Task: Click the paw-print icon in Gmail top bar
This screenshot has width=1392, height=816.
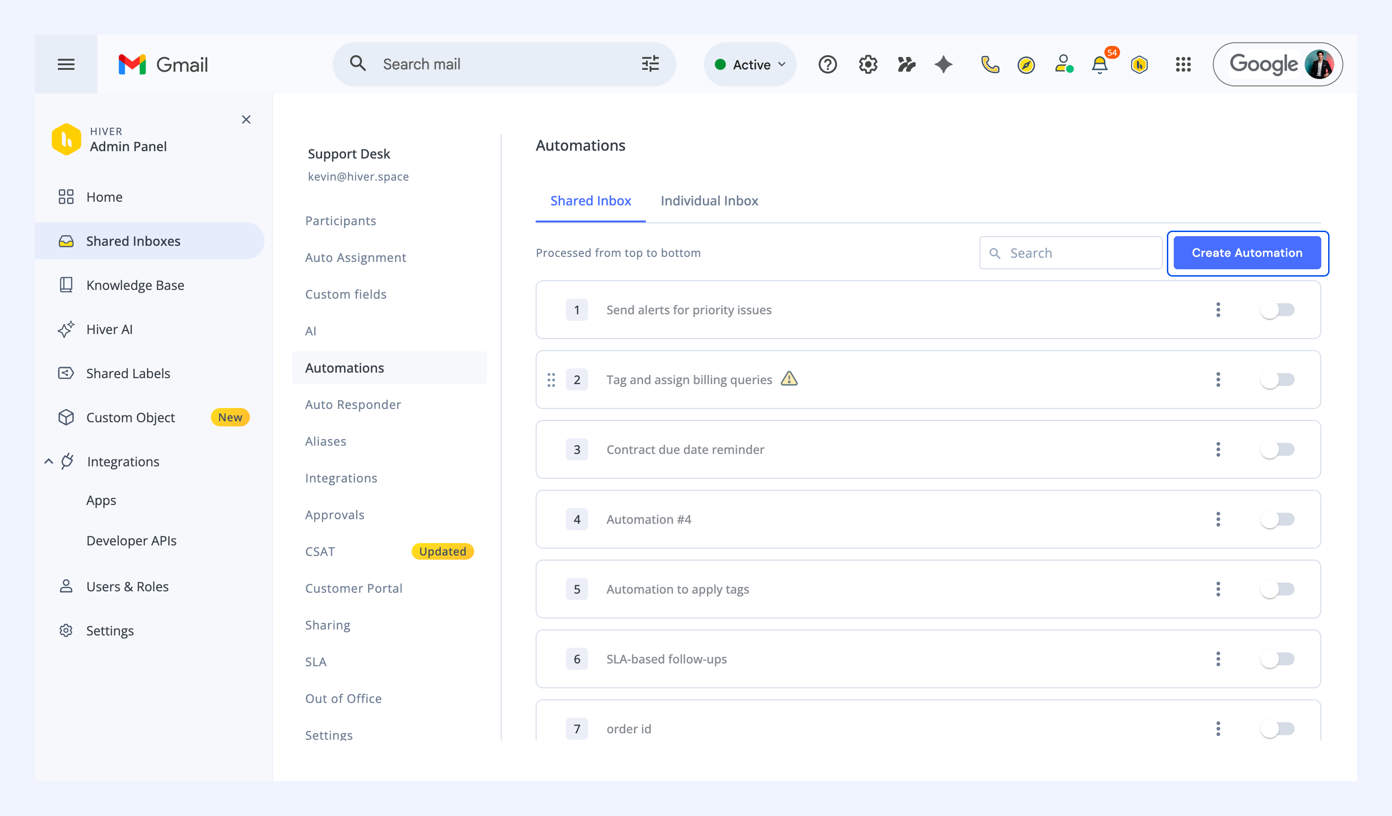Action: tap(906, 65)
